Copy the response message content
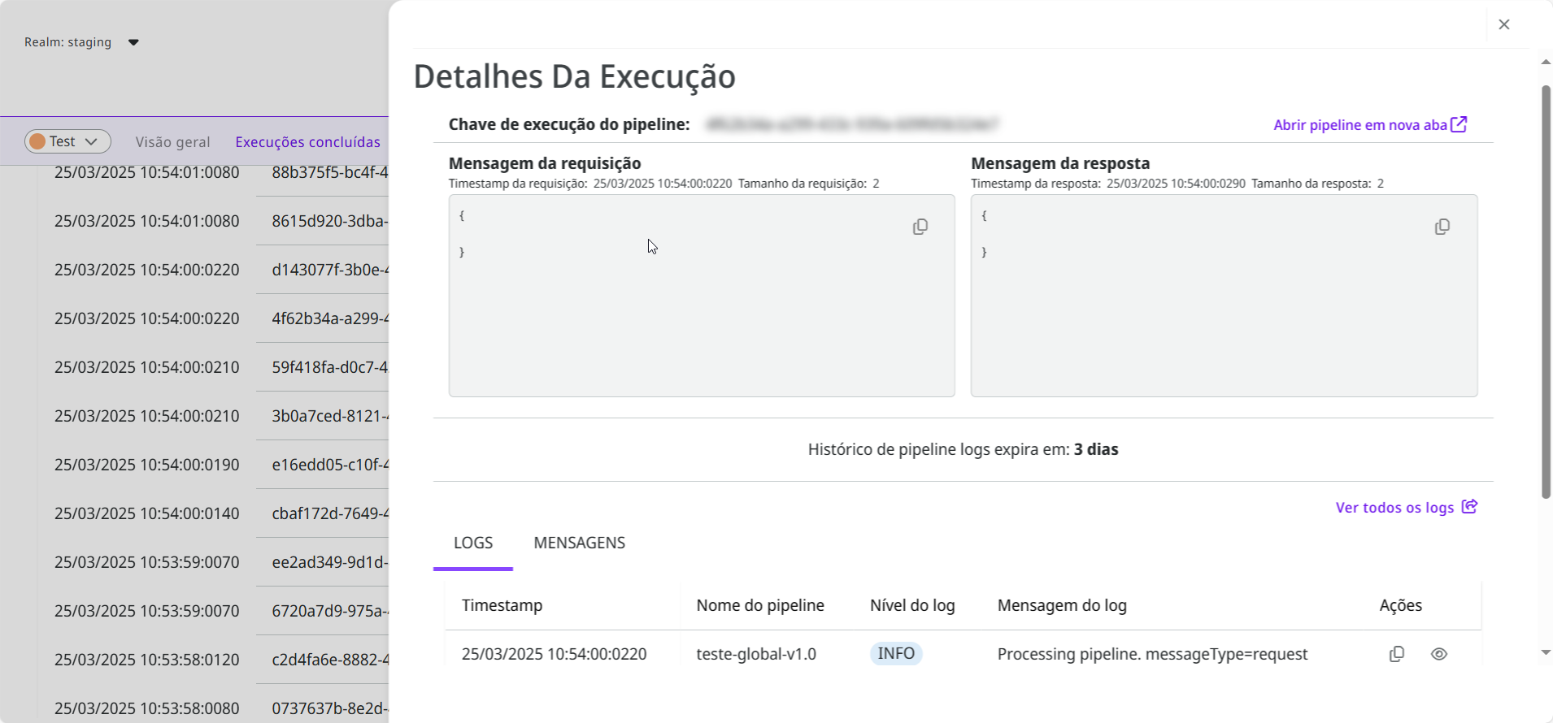1553x723 pixels. point(1442,227)
